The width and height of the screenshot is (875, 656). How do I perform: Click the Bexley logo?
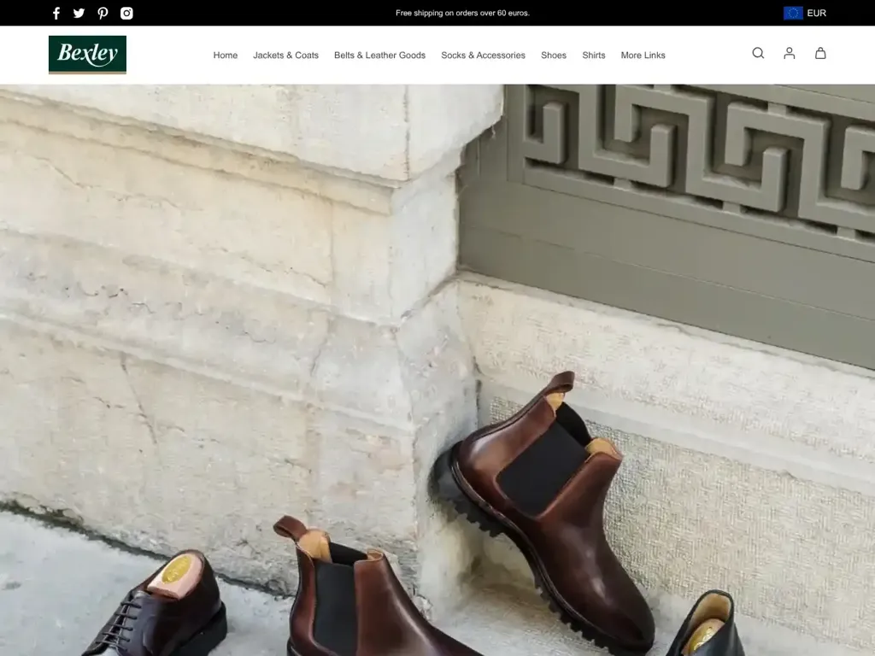click(87, 55)
